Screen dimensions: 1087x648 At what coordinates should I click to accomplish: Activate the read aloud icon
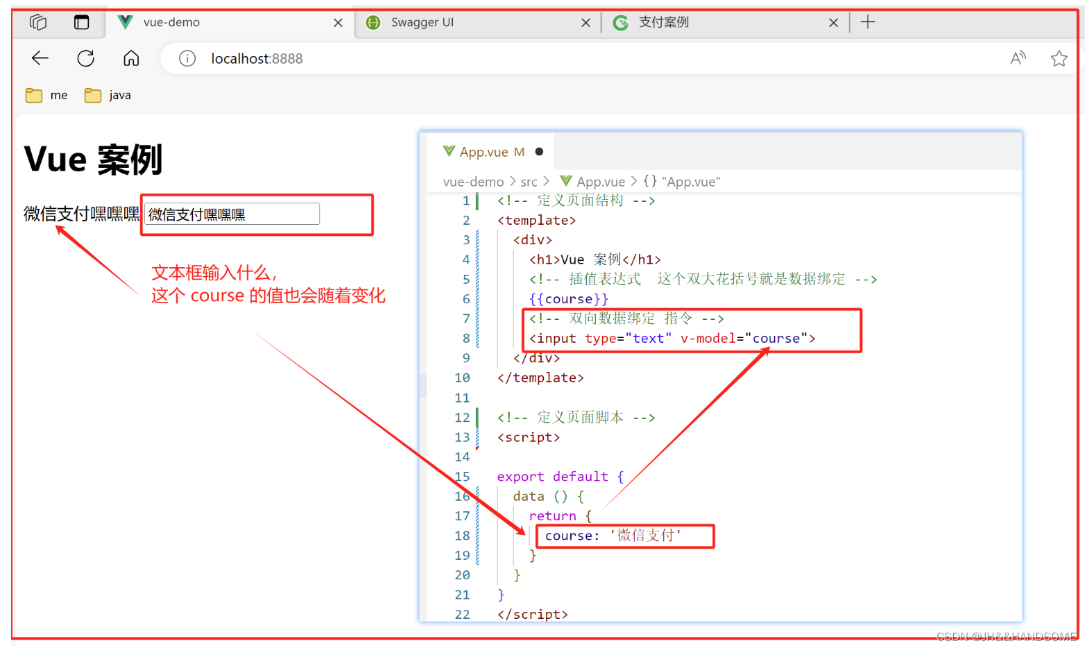(1018, 58)
